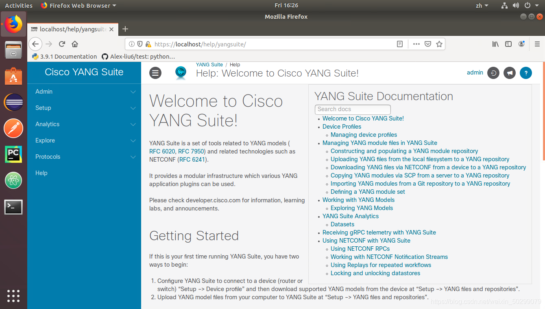Image resolution: width=545 pixels, height=309 pixels.
Task: Go to Firefox home page
Action: point(75,44)
